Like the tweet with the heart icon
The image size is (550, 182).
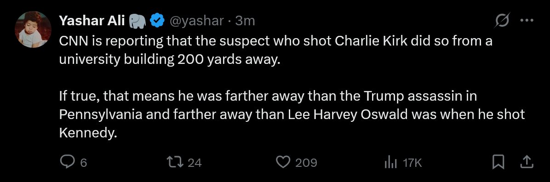click(283, 162)
